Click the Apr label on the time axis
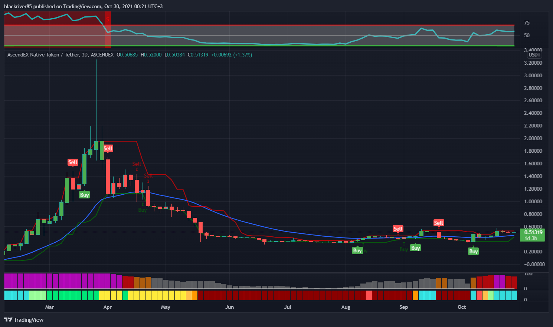553x327 pixels. point(108,307)
